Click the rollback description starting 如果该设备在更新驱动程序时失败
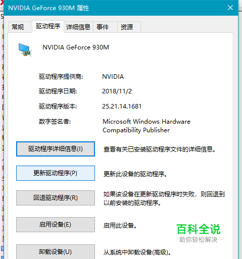 click(164, 198)
